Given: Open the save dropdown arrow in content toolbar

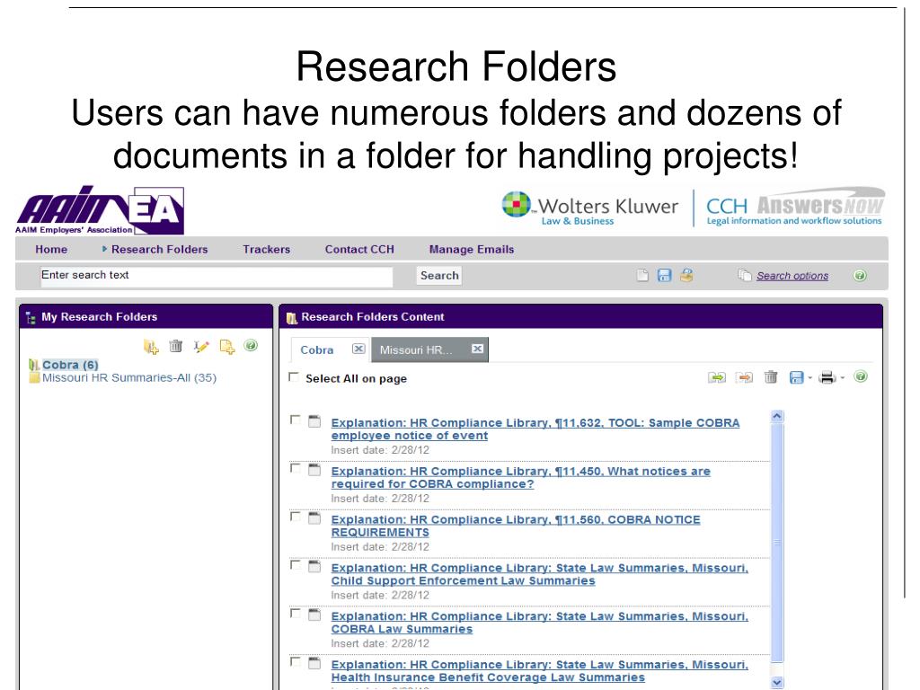Looking at the screenshot, I should point(809,378).
